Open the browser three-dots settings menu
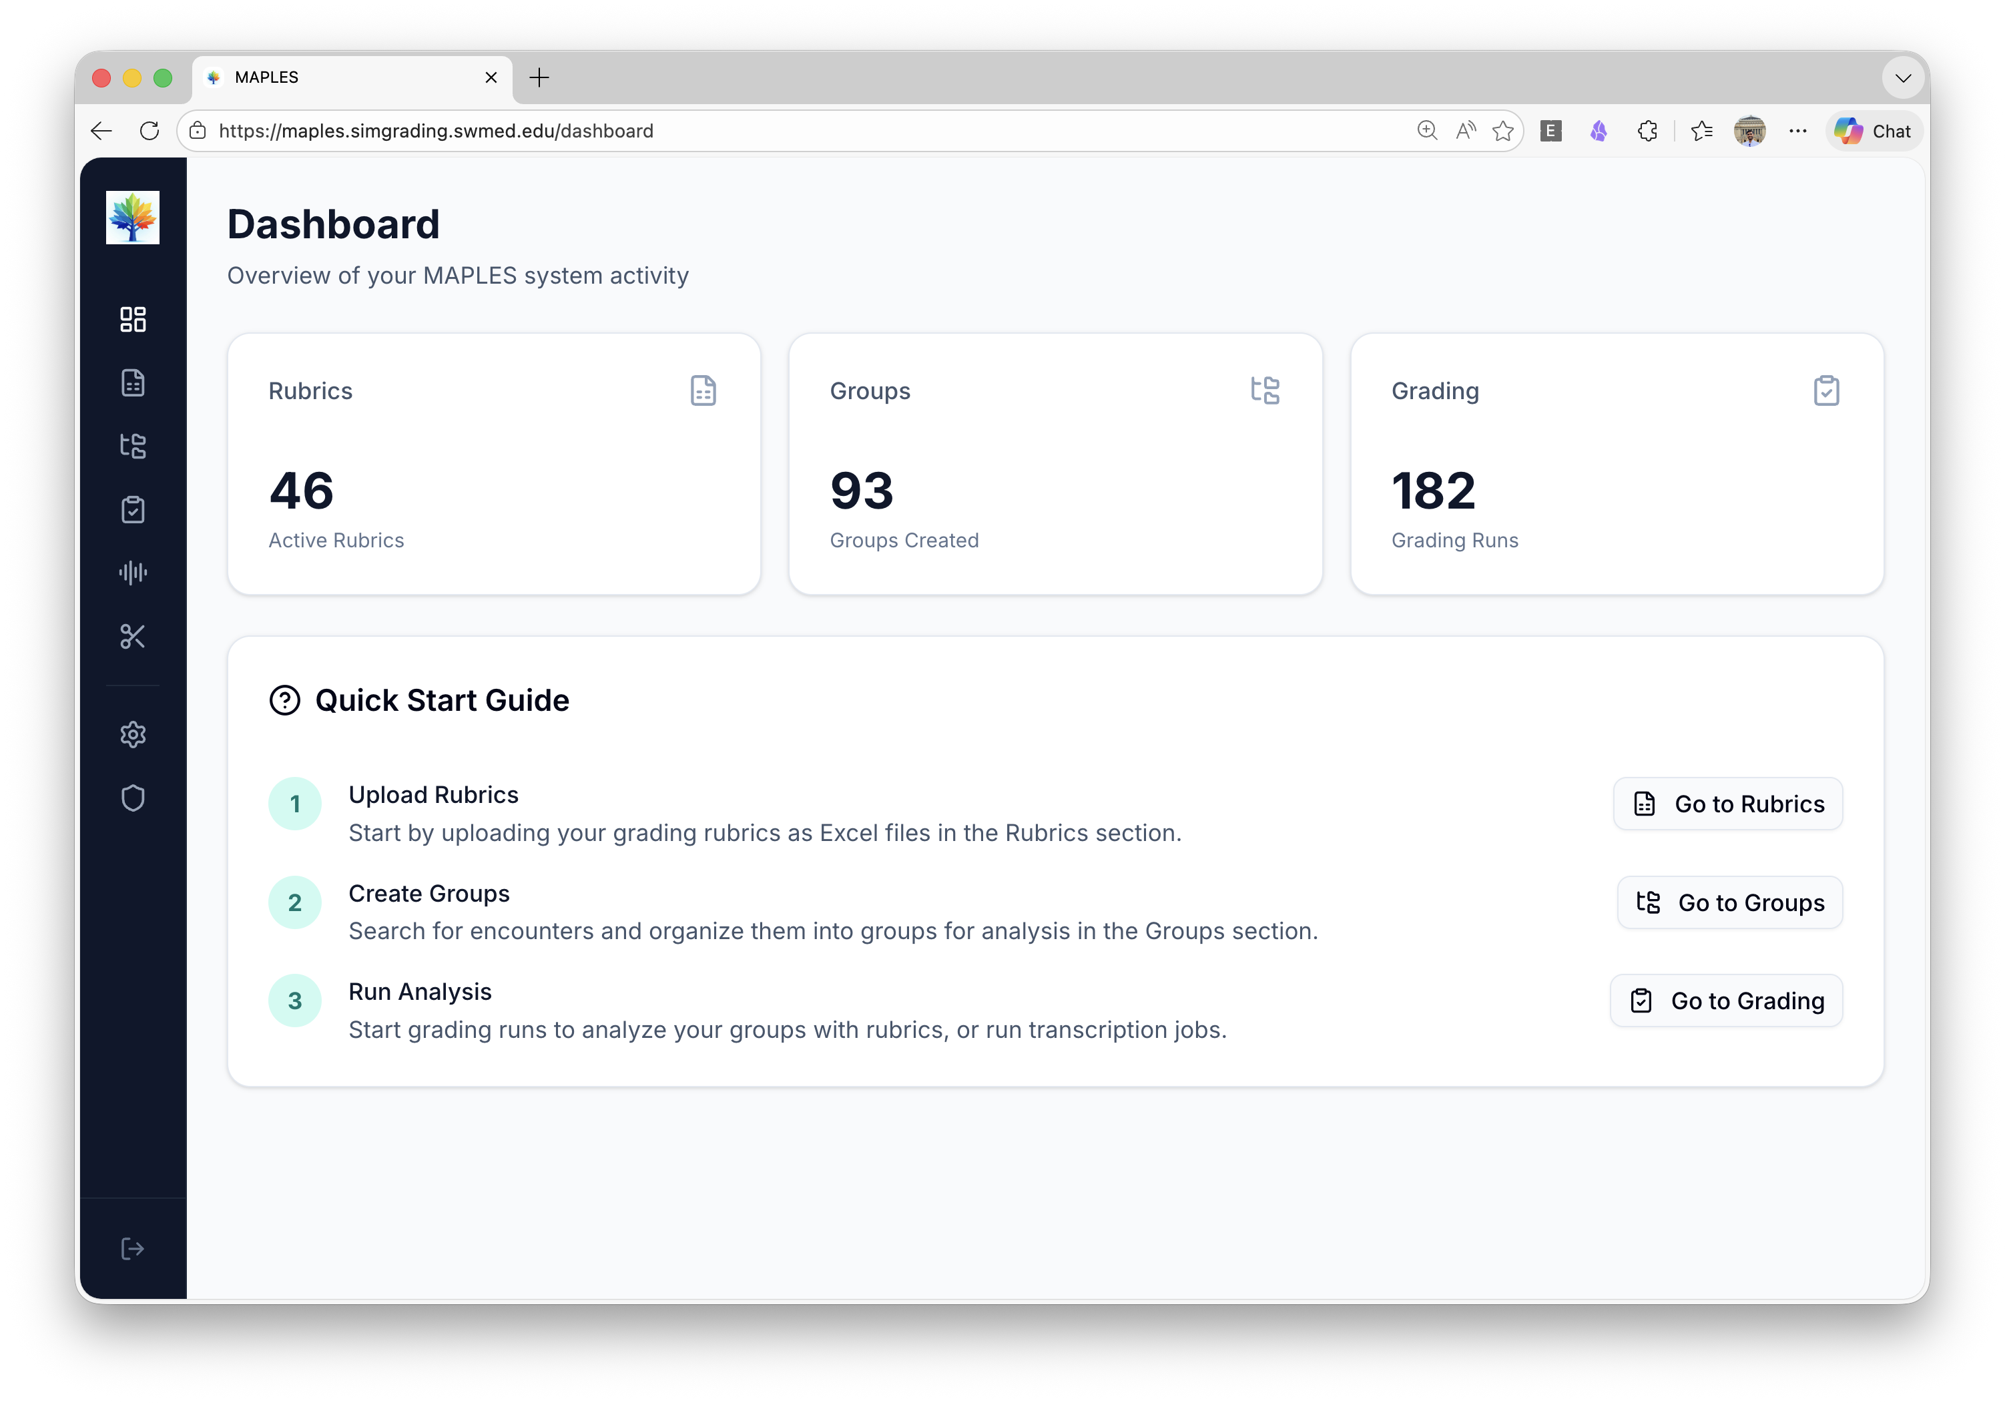The width and height of the screenshot is (2005, 1403). coord(1797,131)
